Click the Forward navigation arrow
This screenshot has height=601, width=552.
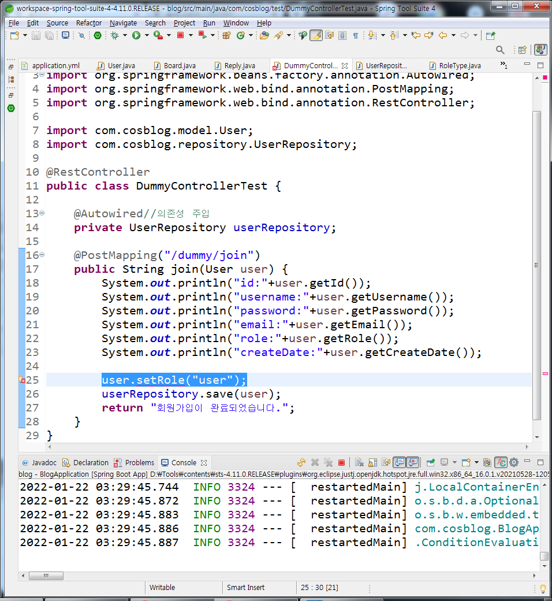(x=465, y=36)
